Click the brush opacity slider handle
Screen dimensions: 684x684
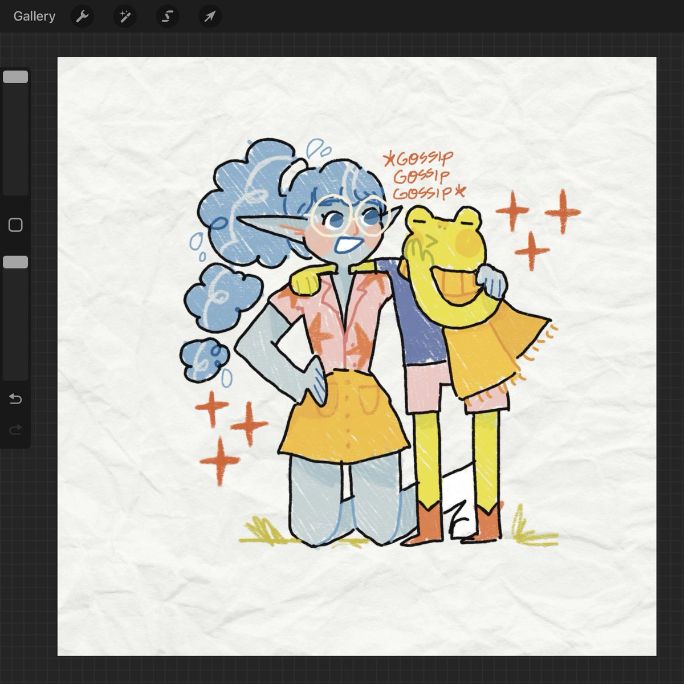[15, 262]
